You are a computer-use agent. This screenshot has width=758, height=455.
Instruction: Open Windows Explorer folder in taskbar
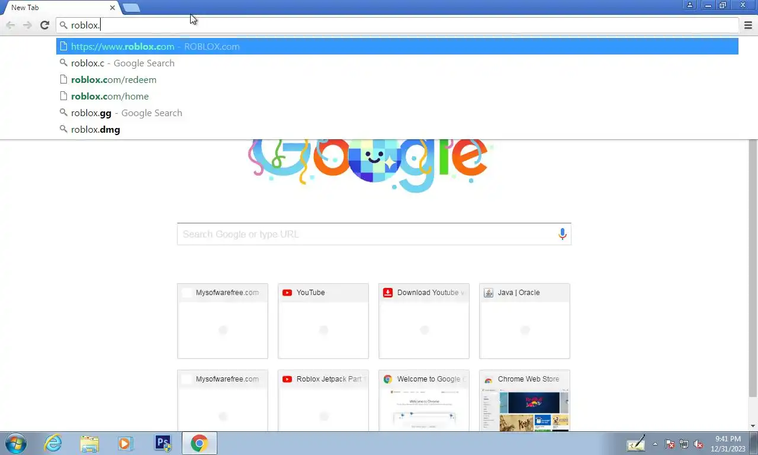[89, 443]
